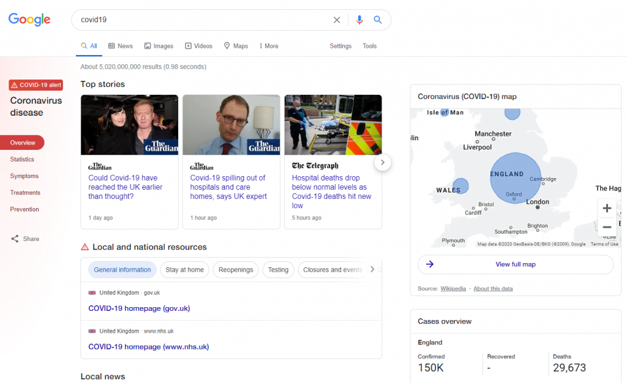This screenshot has width=627, height=383.
Task: Switch to the Images tab
Action: coord(158,46)
